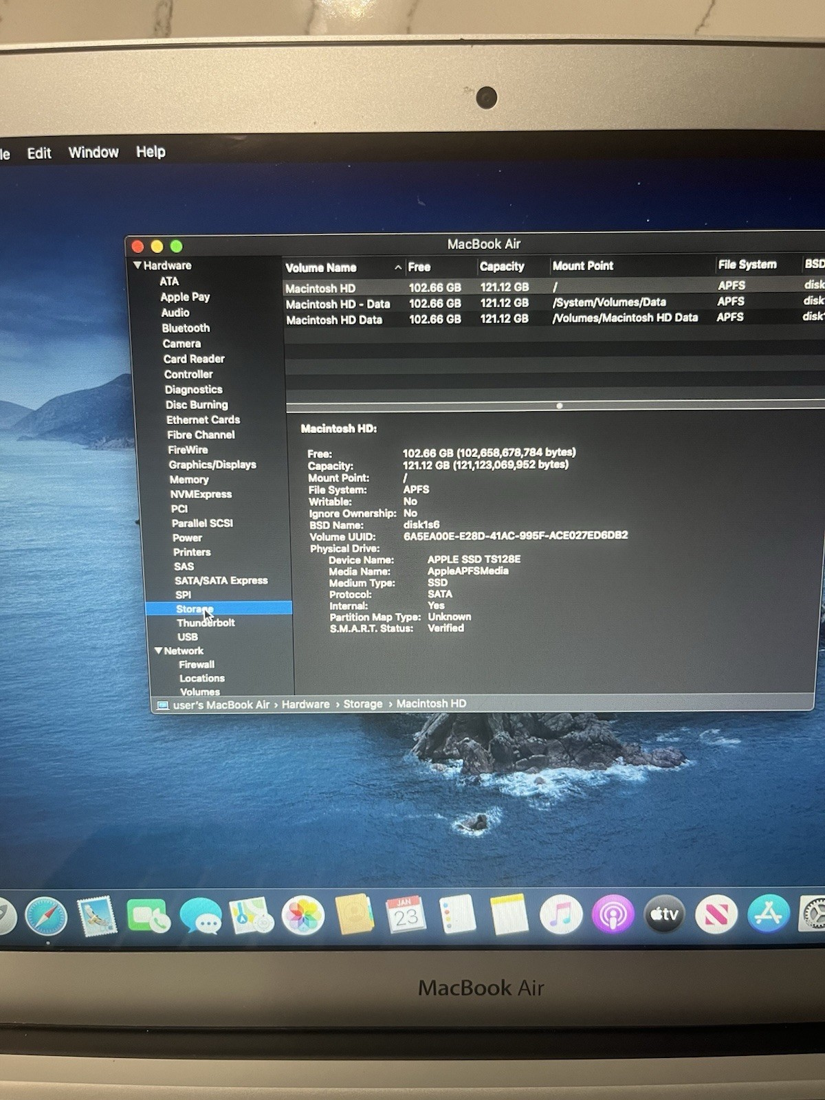The height and width of the screenshot is (1100, 825).
Task: Open the News app in dock
Action: pyautogui.click(x=716, y=914)
